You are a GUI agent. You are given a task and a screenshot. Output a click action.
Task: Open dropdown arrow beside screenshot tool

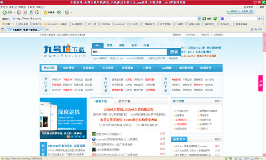tap(71, 12)
